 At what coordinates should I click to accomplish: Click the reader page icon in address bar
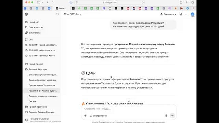coord(76,2)
